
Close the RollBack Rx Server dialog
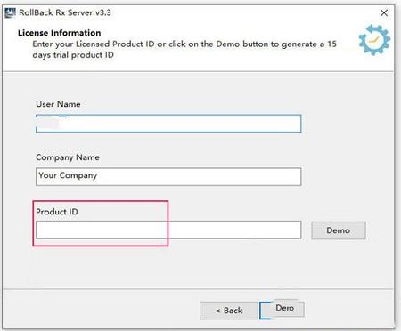[384, 12]
